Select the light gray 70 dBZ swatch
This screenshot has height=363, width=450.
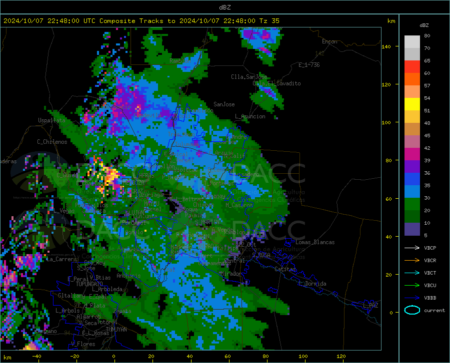click(412, 42)
